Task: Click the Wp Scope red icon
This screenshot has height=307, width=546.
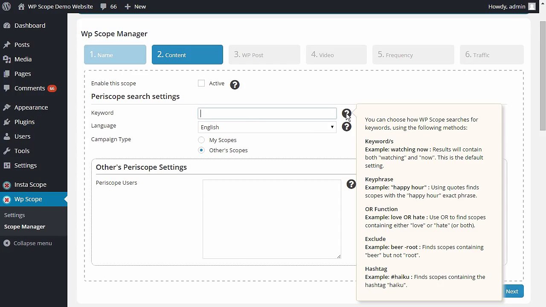Action: tap(7, 200)
